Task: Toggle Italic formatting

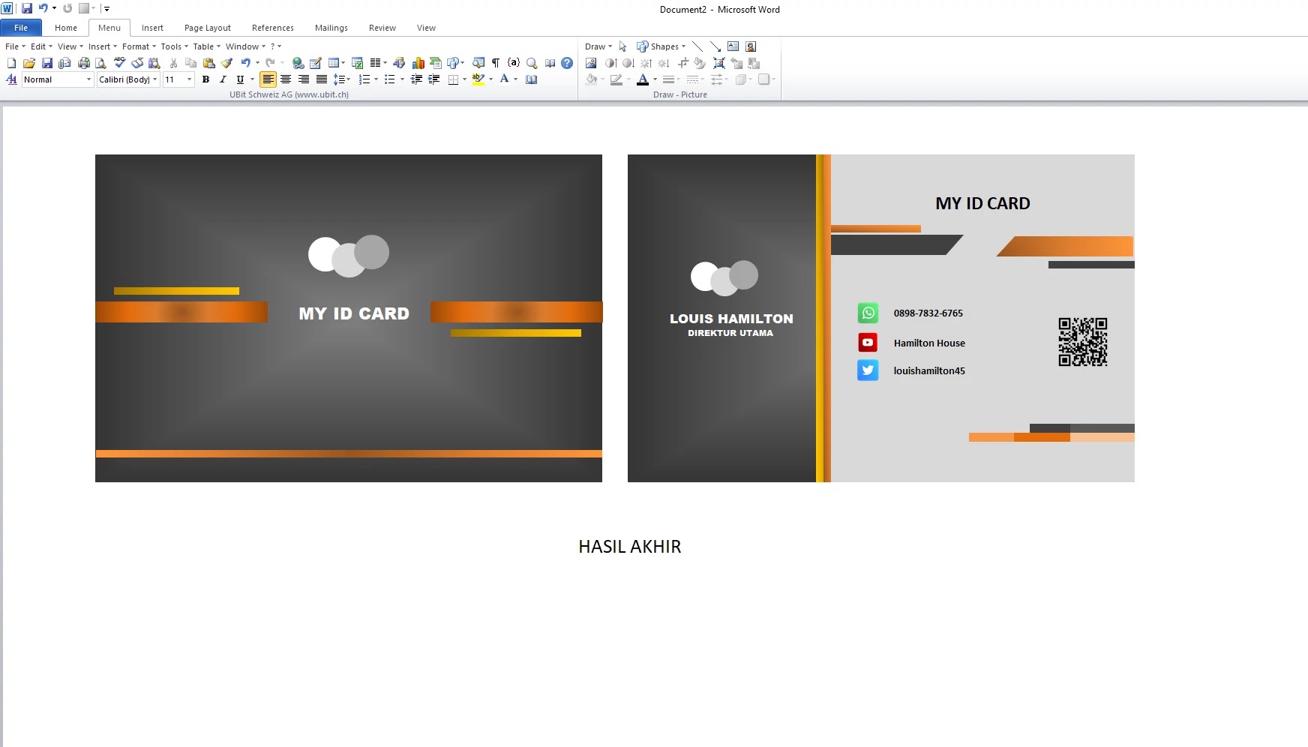Action: coord(223,79)
